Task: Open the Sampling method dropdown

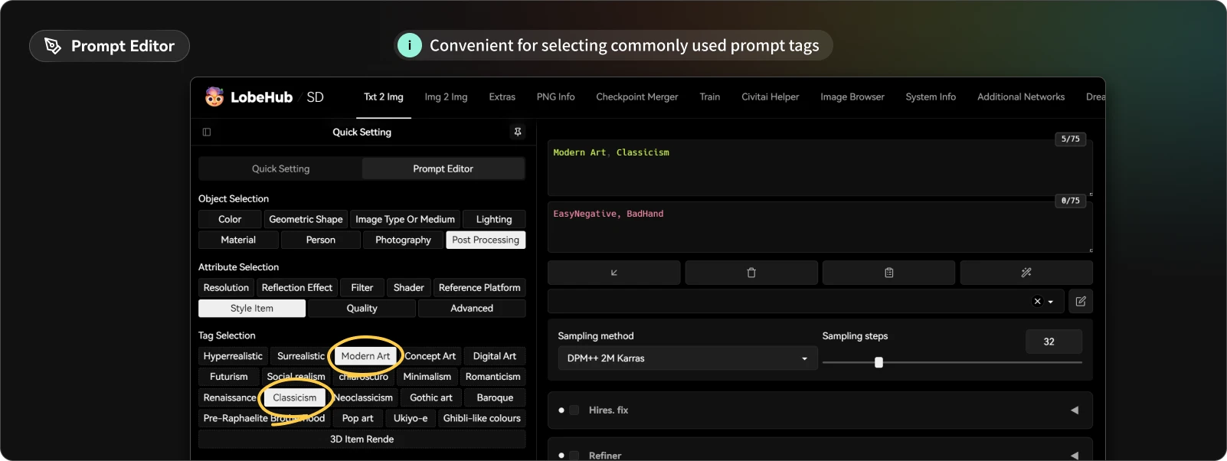Action: (687, 358)
